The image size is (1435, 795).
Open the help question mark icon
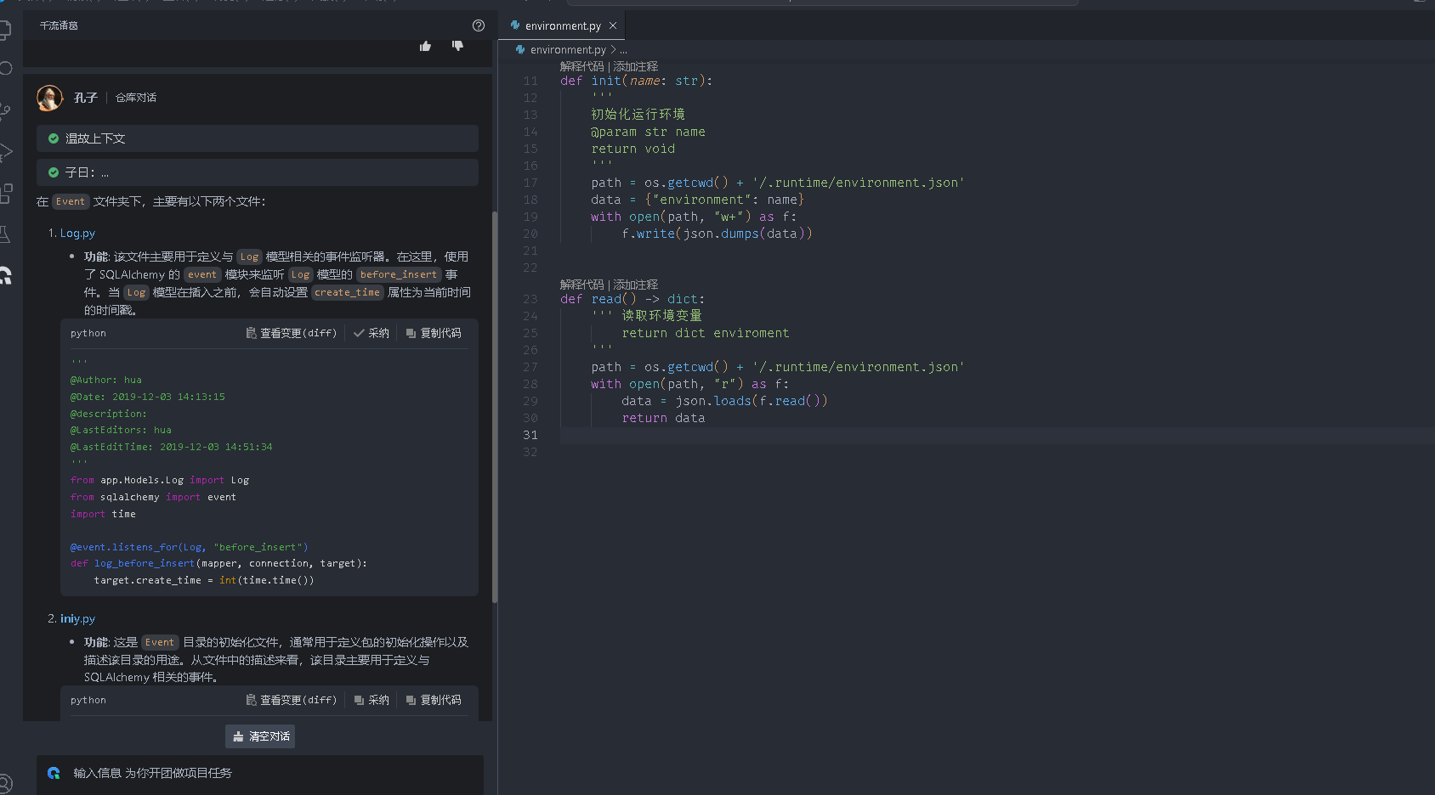point(479,25)
